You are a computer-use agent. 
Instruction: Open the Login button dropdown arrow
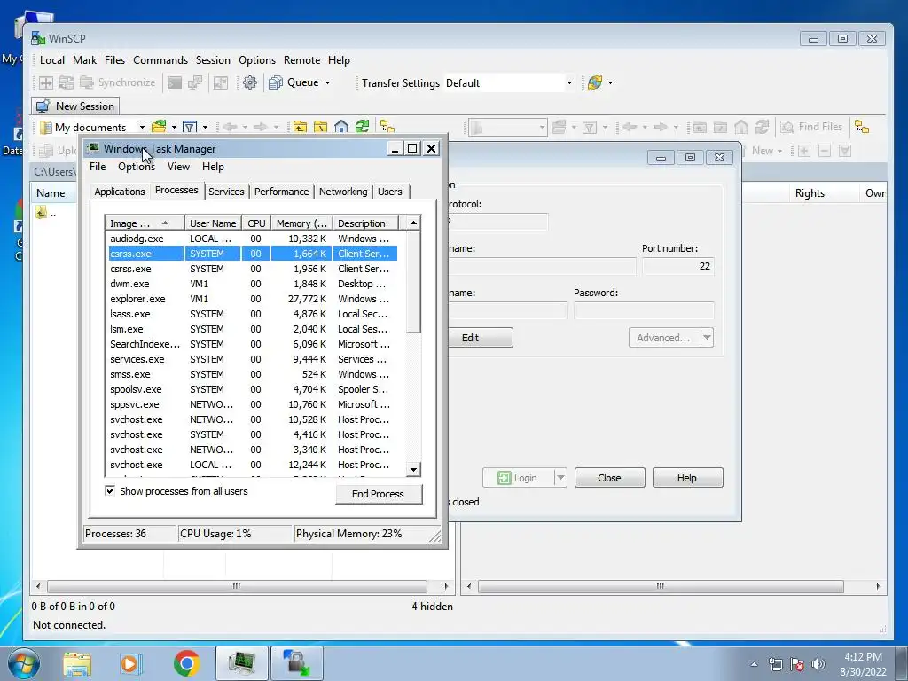(x=560, y=478)
